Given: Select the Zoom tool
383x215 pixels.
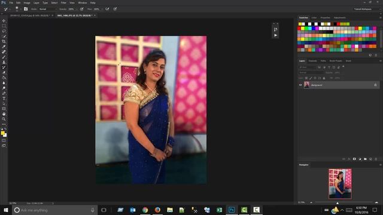Looking at the screenshot, I should (x=4, y=119).
